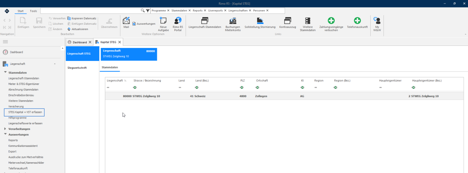Collapse the Auswertungen tree section
This screenshot has height=173, width=468.
(5, 134)
